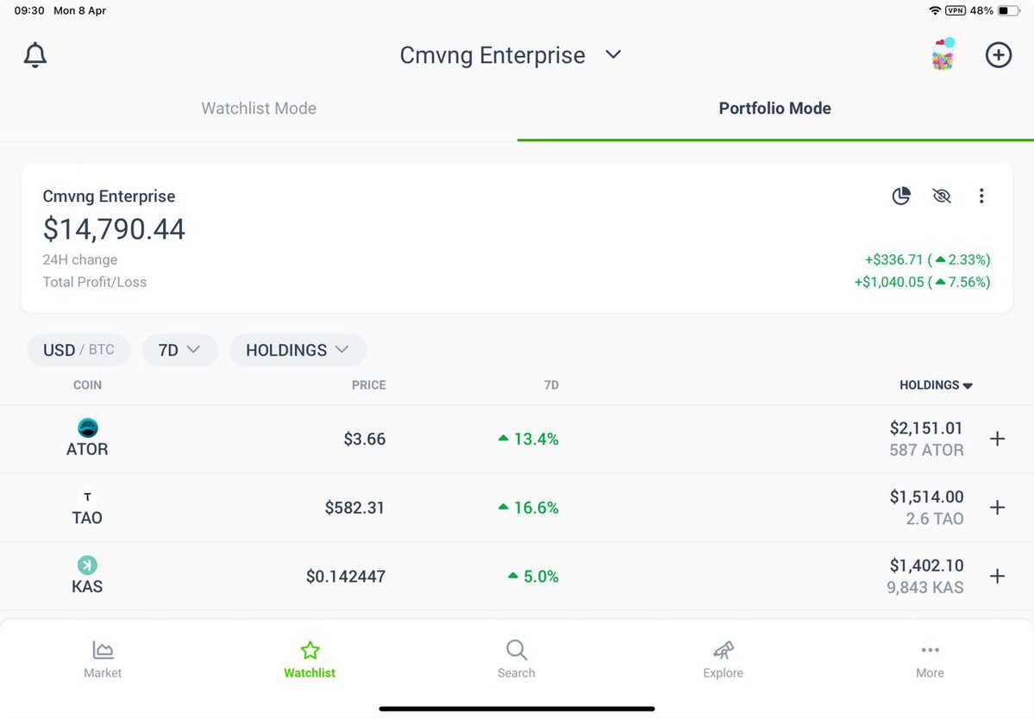Go to Search in the bottom bar
The image size is (1034, 718).
click(517, 659)
